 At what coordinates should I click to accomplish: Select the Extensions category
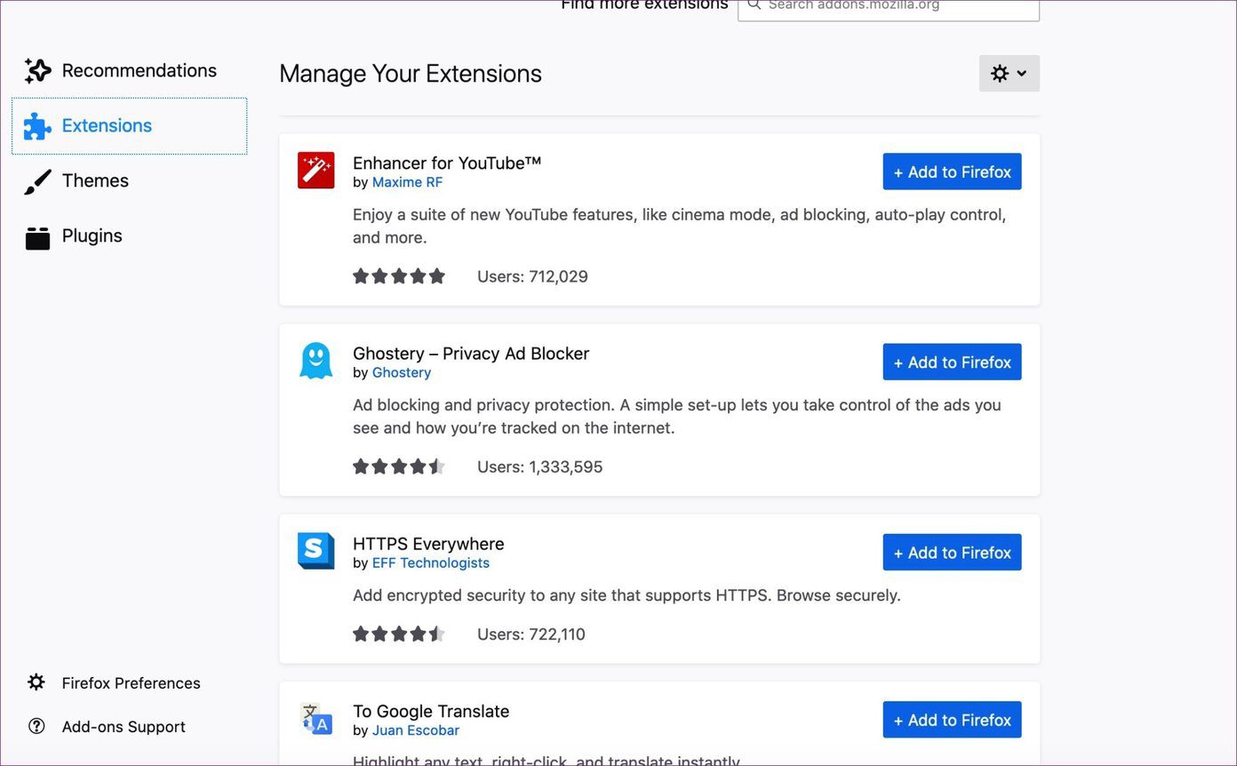click(130, 126)
